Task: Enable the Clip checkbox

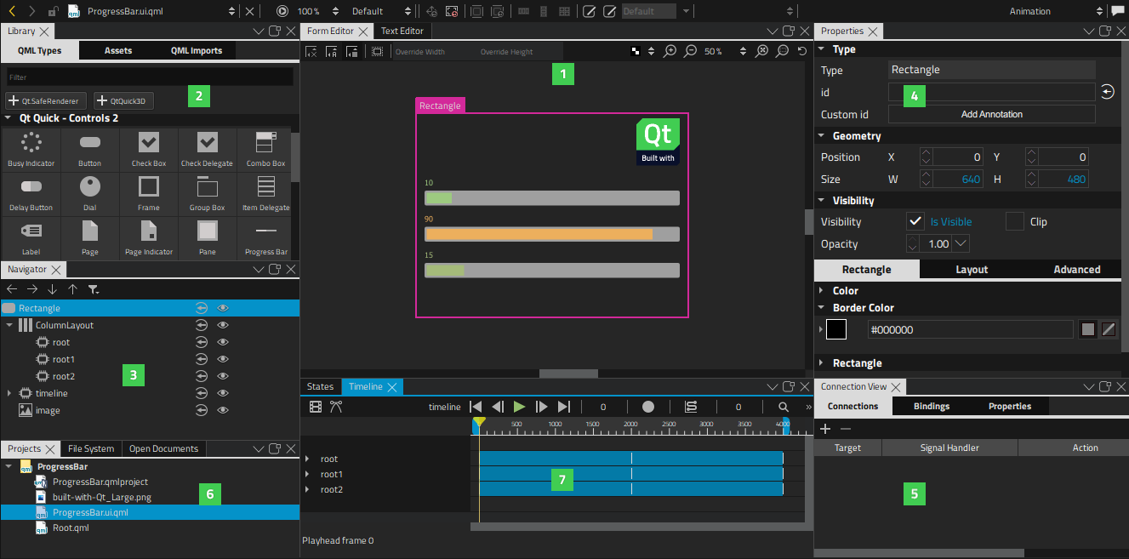Action: (1015, 221)
